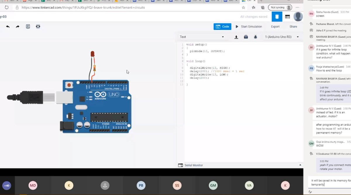
Task: Click the 'WOW' chat message
Action: [320, 146]
